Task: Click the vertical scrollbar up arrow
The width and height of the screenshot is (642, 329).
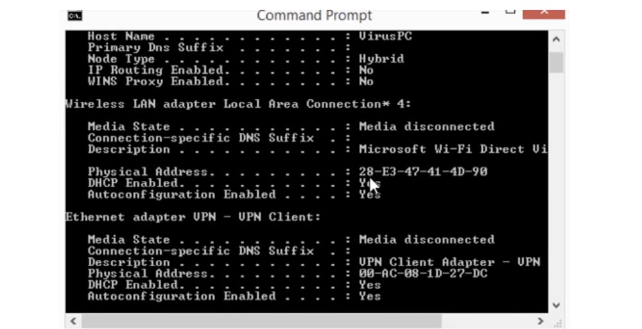Action: pyautogui.click(x=556, y=39)
